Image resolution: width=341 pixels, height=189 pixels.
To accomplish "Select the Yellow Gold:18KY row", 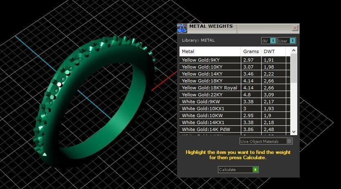I will coord(235,81).
